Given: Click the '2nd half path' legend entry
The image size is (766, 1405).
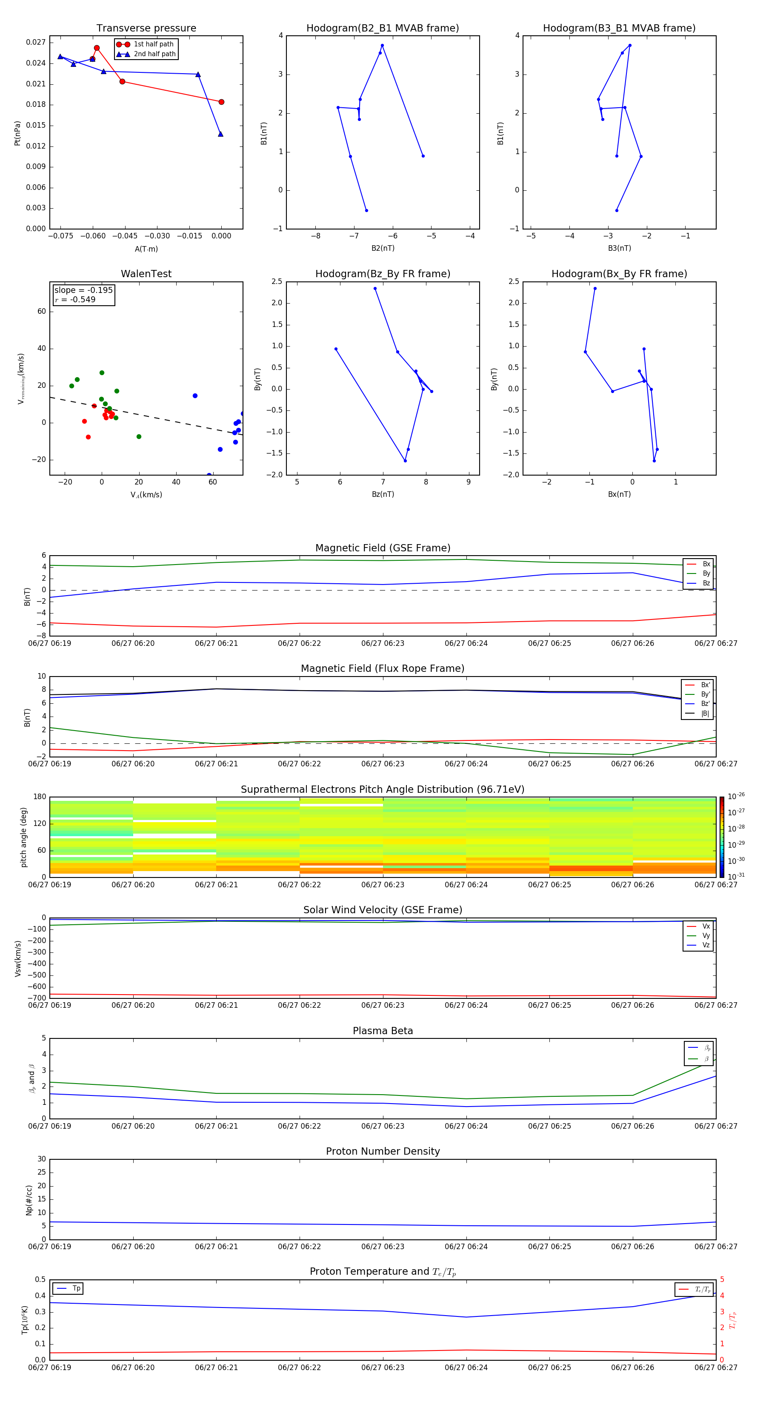Looking at the screenshot, I should click(x=146, y=54).
